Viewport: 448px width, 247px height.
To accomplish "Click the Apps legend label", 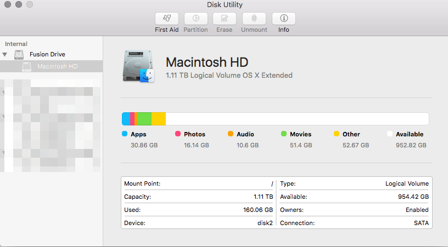I will pos(138,134).
